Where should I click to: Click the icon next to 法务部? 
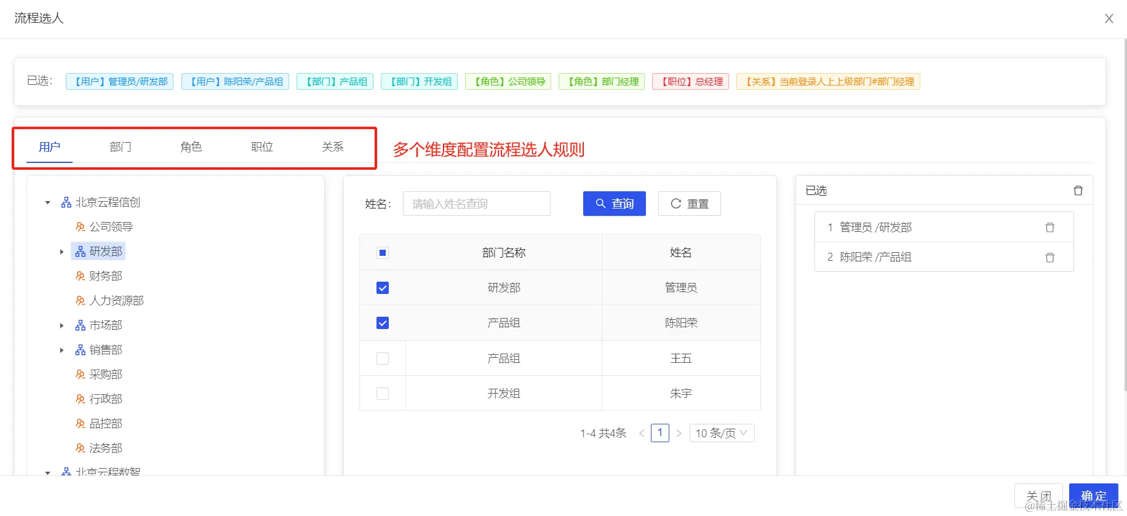[80, 448]
